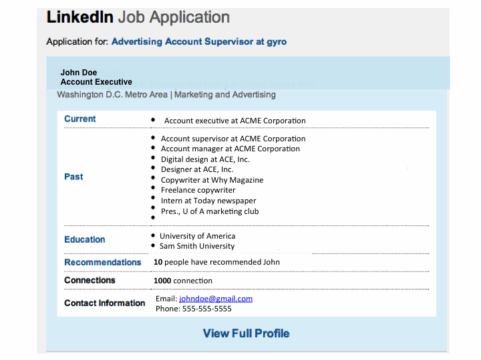Click the Education section label
This screenshot has height=360, width=481.
85,239
